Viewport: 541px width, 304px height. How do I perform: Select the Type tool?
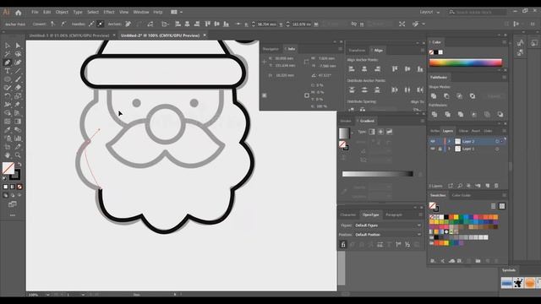8,71
